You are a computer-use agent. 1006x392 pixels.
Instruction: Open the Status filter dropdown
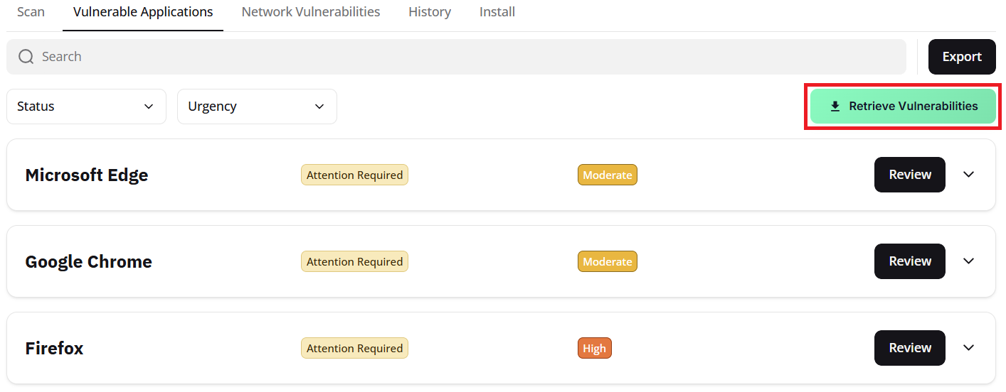tap(86, 107)
